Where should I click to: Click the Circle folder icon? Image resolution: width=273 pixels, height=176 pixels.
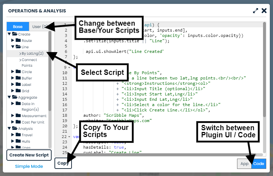(18, 72)
